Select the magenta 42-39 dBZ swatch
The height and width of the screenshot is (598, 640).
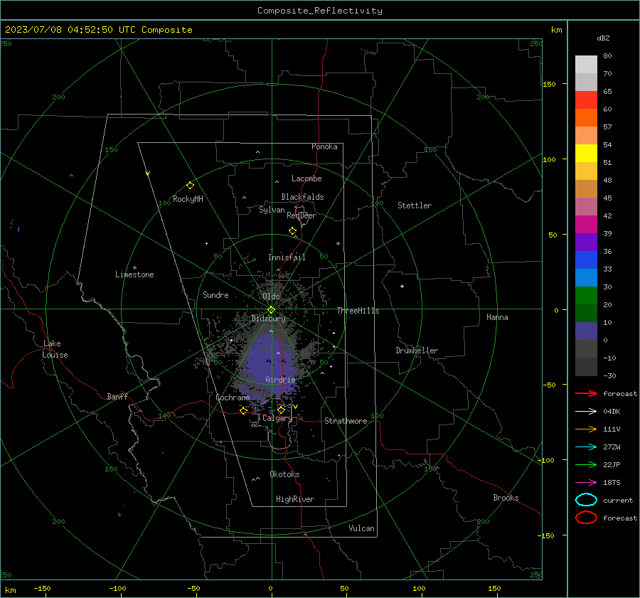[x=586, y=224]
